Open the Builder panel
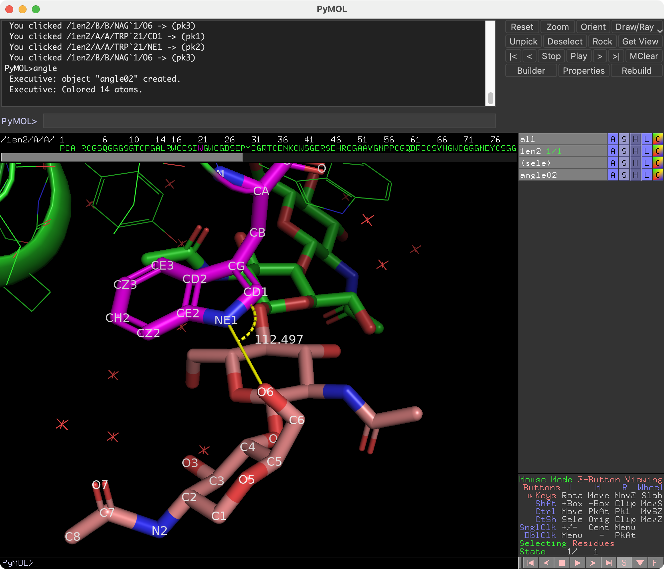This screenshot has width=664, height=569. click(531, 70)
